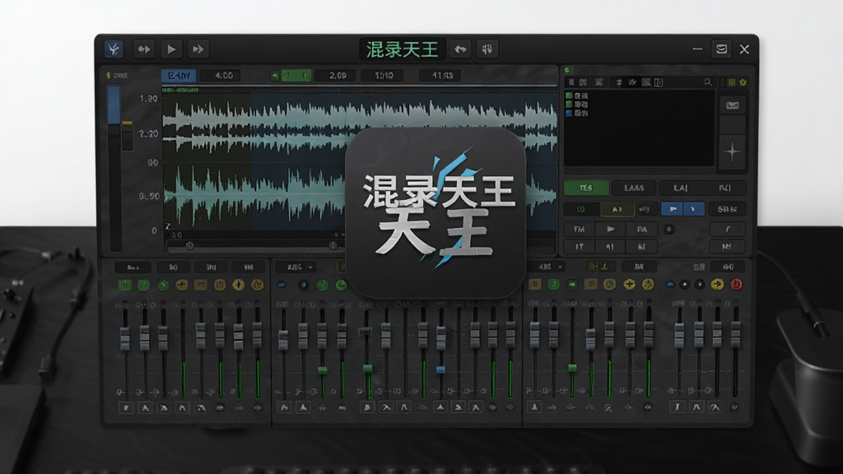Click the MF button at the right panel's bottom
The image size is (843, 474).
727,247
